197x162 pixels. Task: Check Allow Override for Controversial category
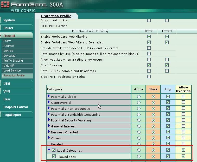(x=183, y=102)
